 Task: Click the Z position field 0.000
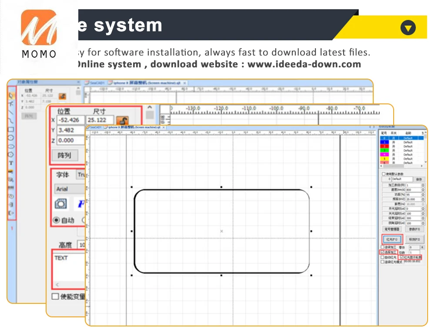71,140
